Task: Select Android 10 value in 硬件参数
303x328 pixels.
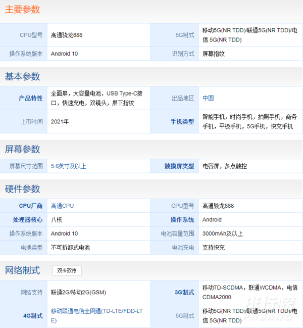Action: coord(64,233)
